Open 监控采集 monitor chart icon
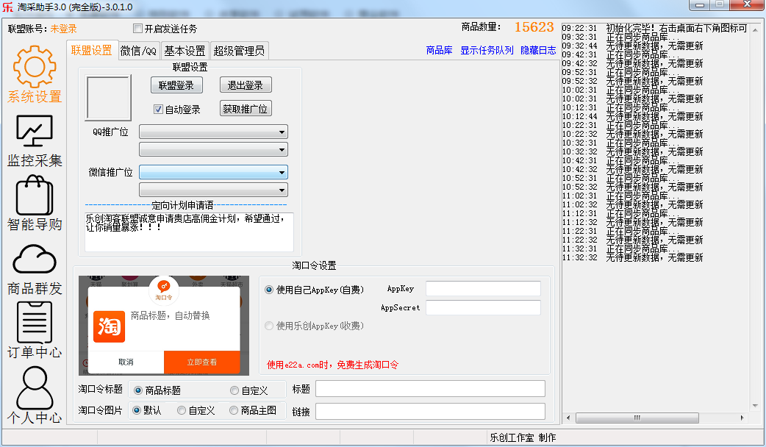 pos(35,131)
